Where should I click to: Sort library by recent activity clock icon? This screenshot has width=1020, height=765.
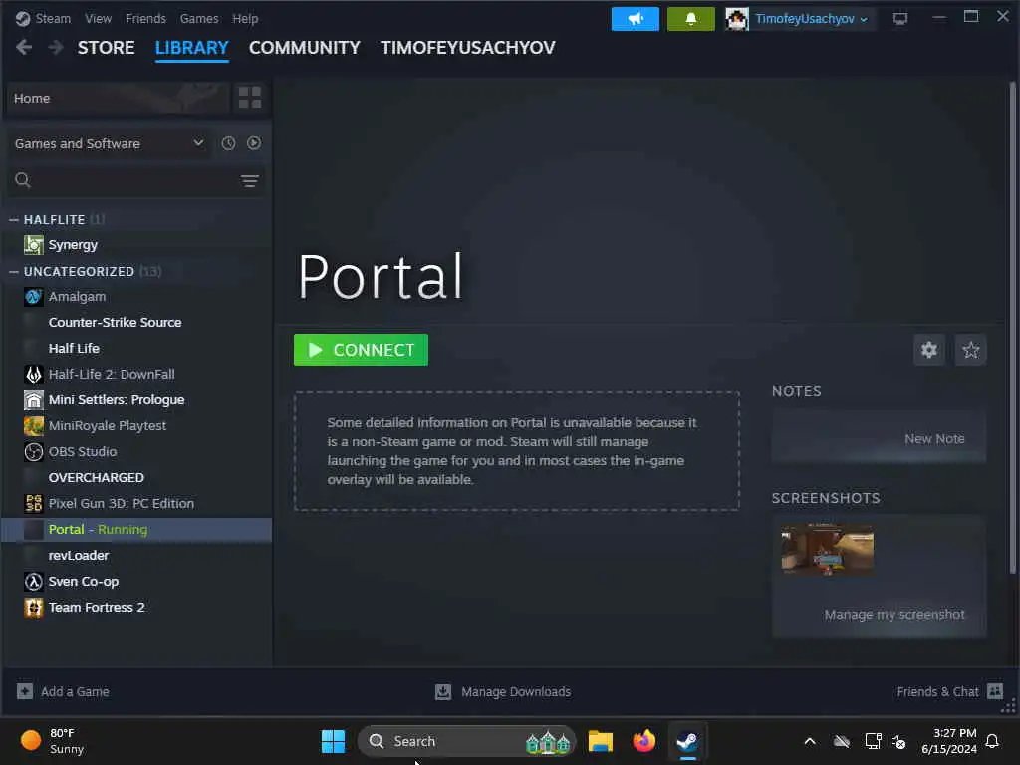(228, 143)
